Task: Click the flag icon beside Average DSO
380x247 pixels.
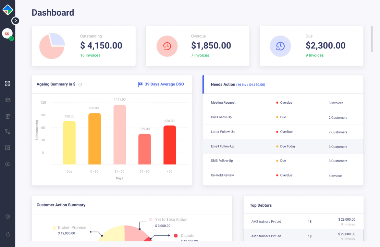Action: pyautogui.click(x=140, y=84)
